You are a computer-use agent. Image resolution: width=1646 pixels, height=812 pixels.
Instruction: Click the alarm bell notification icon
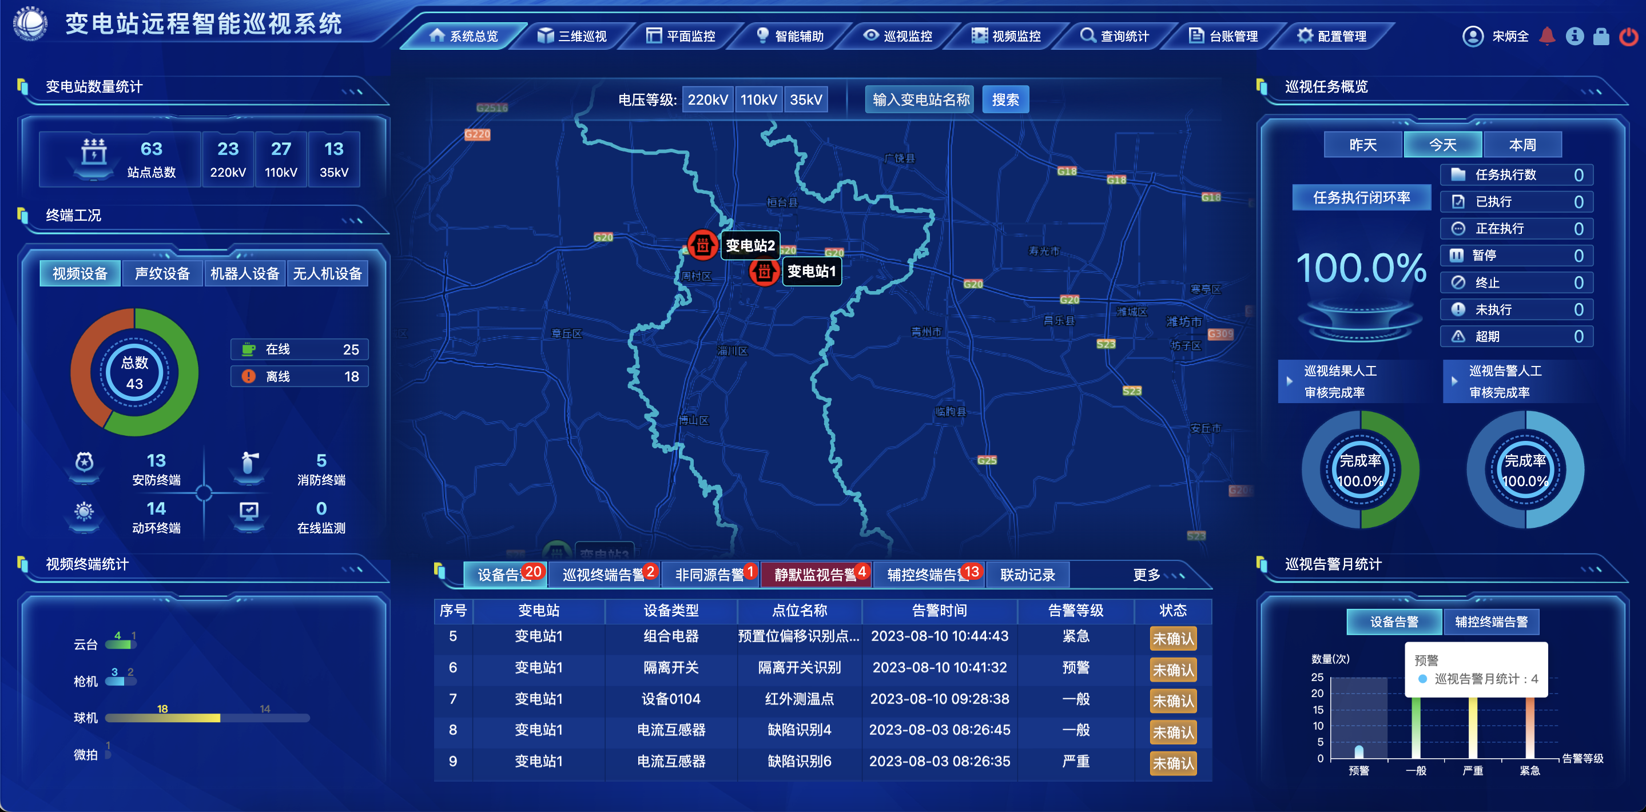[x=1547, y=36]
